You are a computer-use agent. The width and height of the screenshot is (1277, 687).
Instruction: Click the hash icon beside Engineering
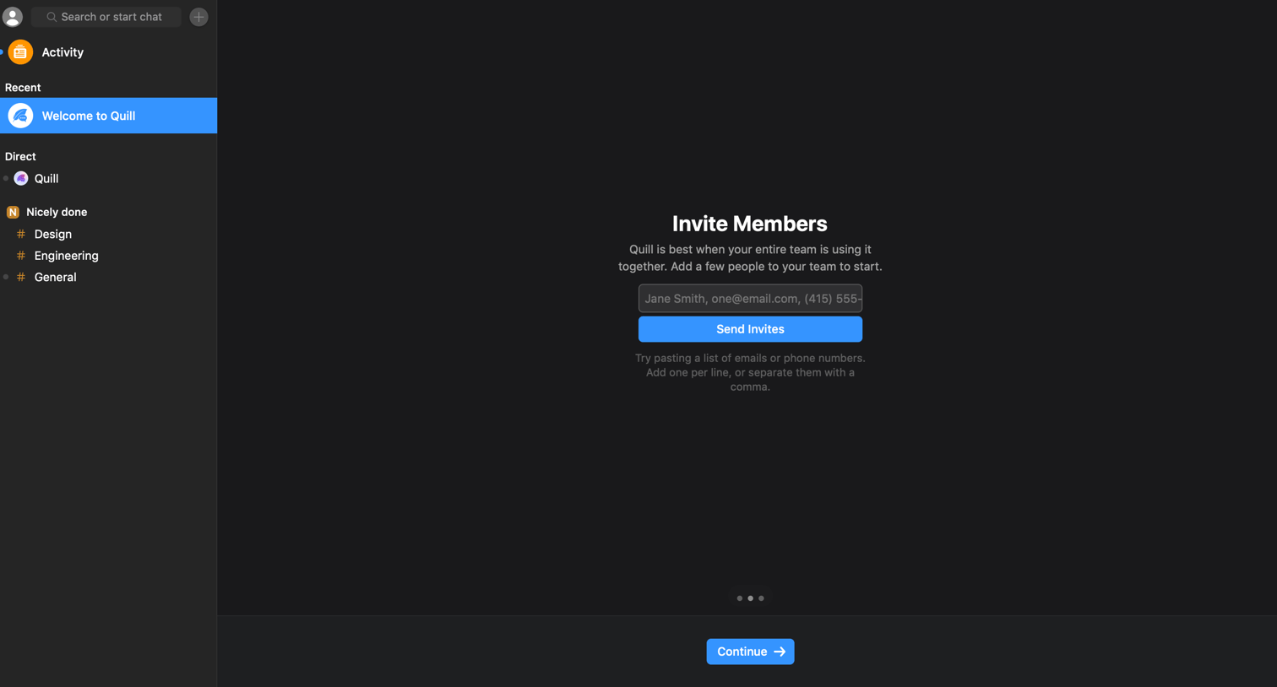click(21, 256)
